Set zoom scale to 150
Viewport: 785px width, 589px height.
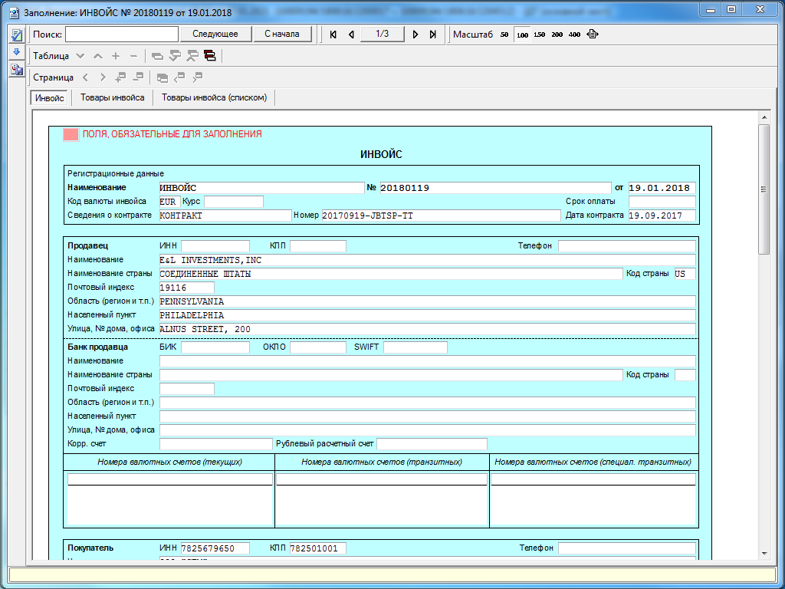tap(540, 35)
